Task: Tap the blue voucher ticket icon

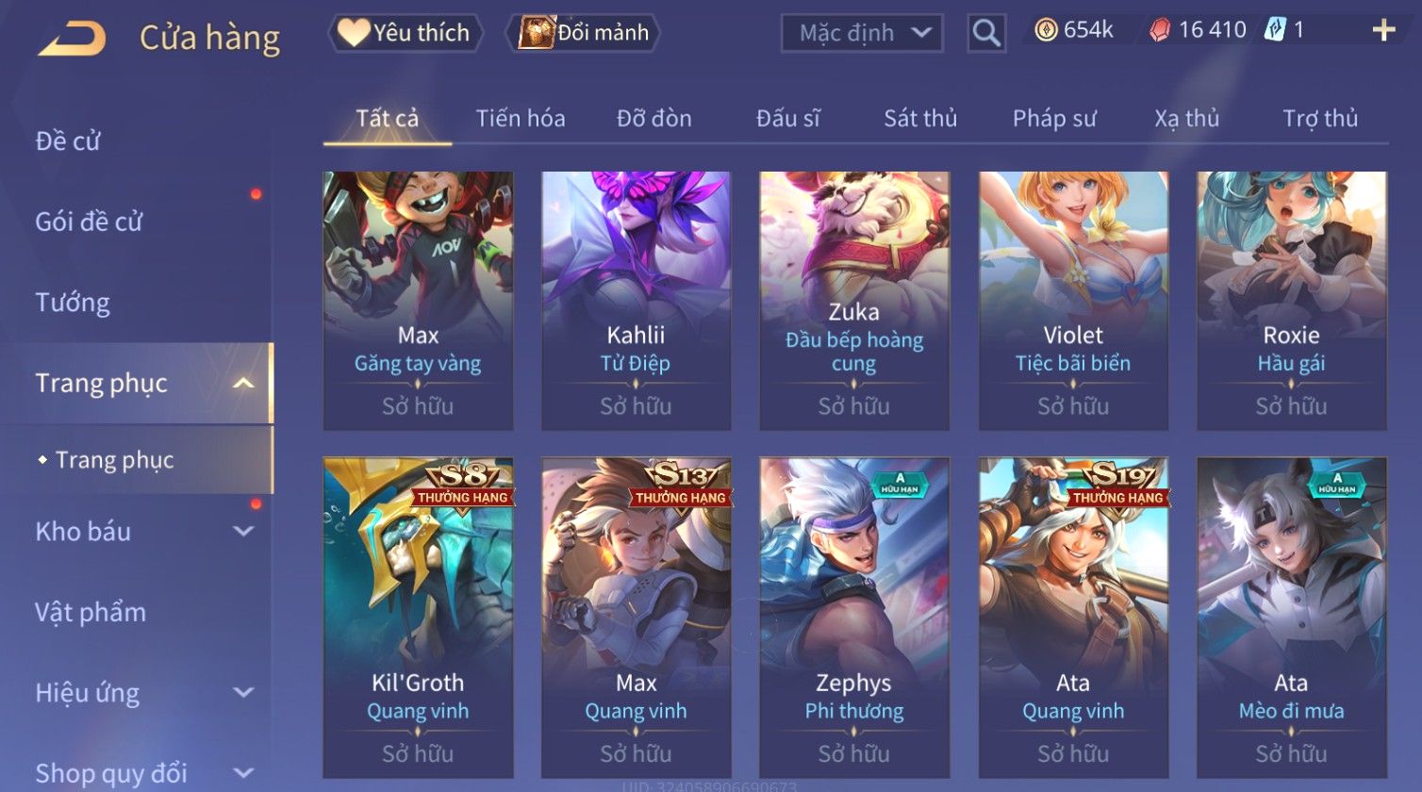Action: [1275, 30]
